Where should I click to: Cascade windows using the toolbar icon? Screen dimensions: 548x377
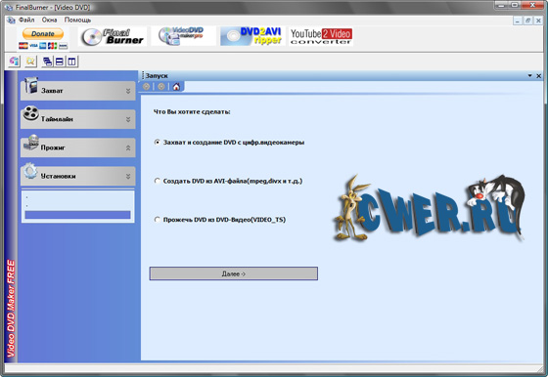point(47,62)
